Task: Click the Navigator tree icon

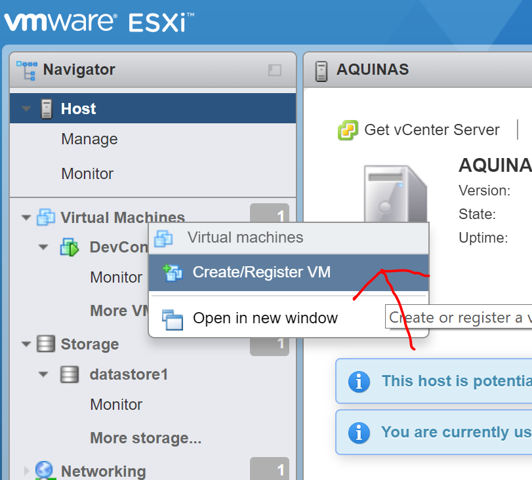Action: (x=26, y=70)
